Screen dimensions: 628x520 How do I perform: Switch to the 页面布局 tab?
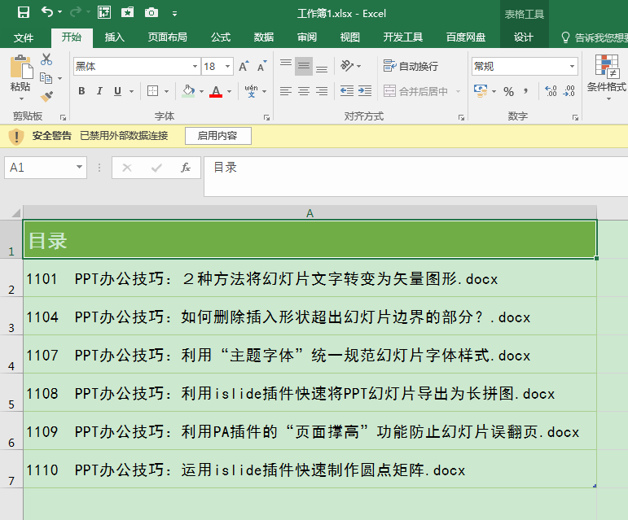(168, 37)
